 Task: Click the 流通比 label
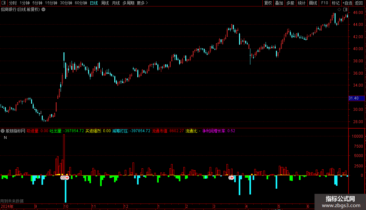pos(193,131)
